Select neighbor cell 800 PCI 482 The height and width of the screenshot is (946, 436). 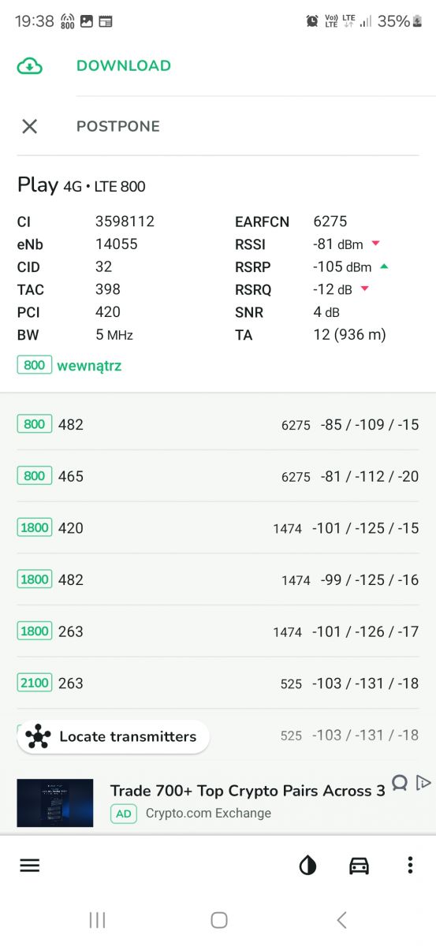point(218,425)
